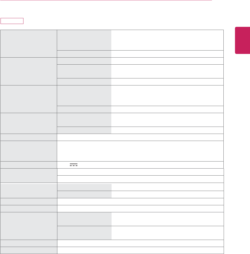Select the gray label cell of the second table section
Screen dimensions: 250x254
(x=29, y=71)
